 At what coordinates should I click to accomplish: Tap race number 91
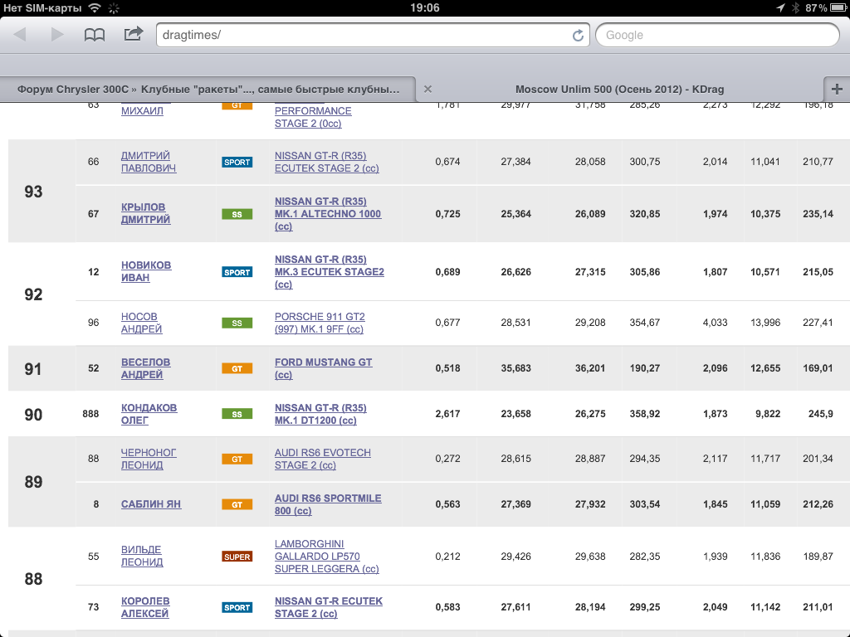coord(33,369)
